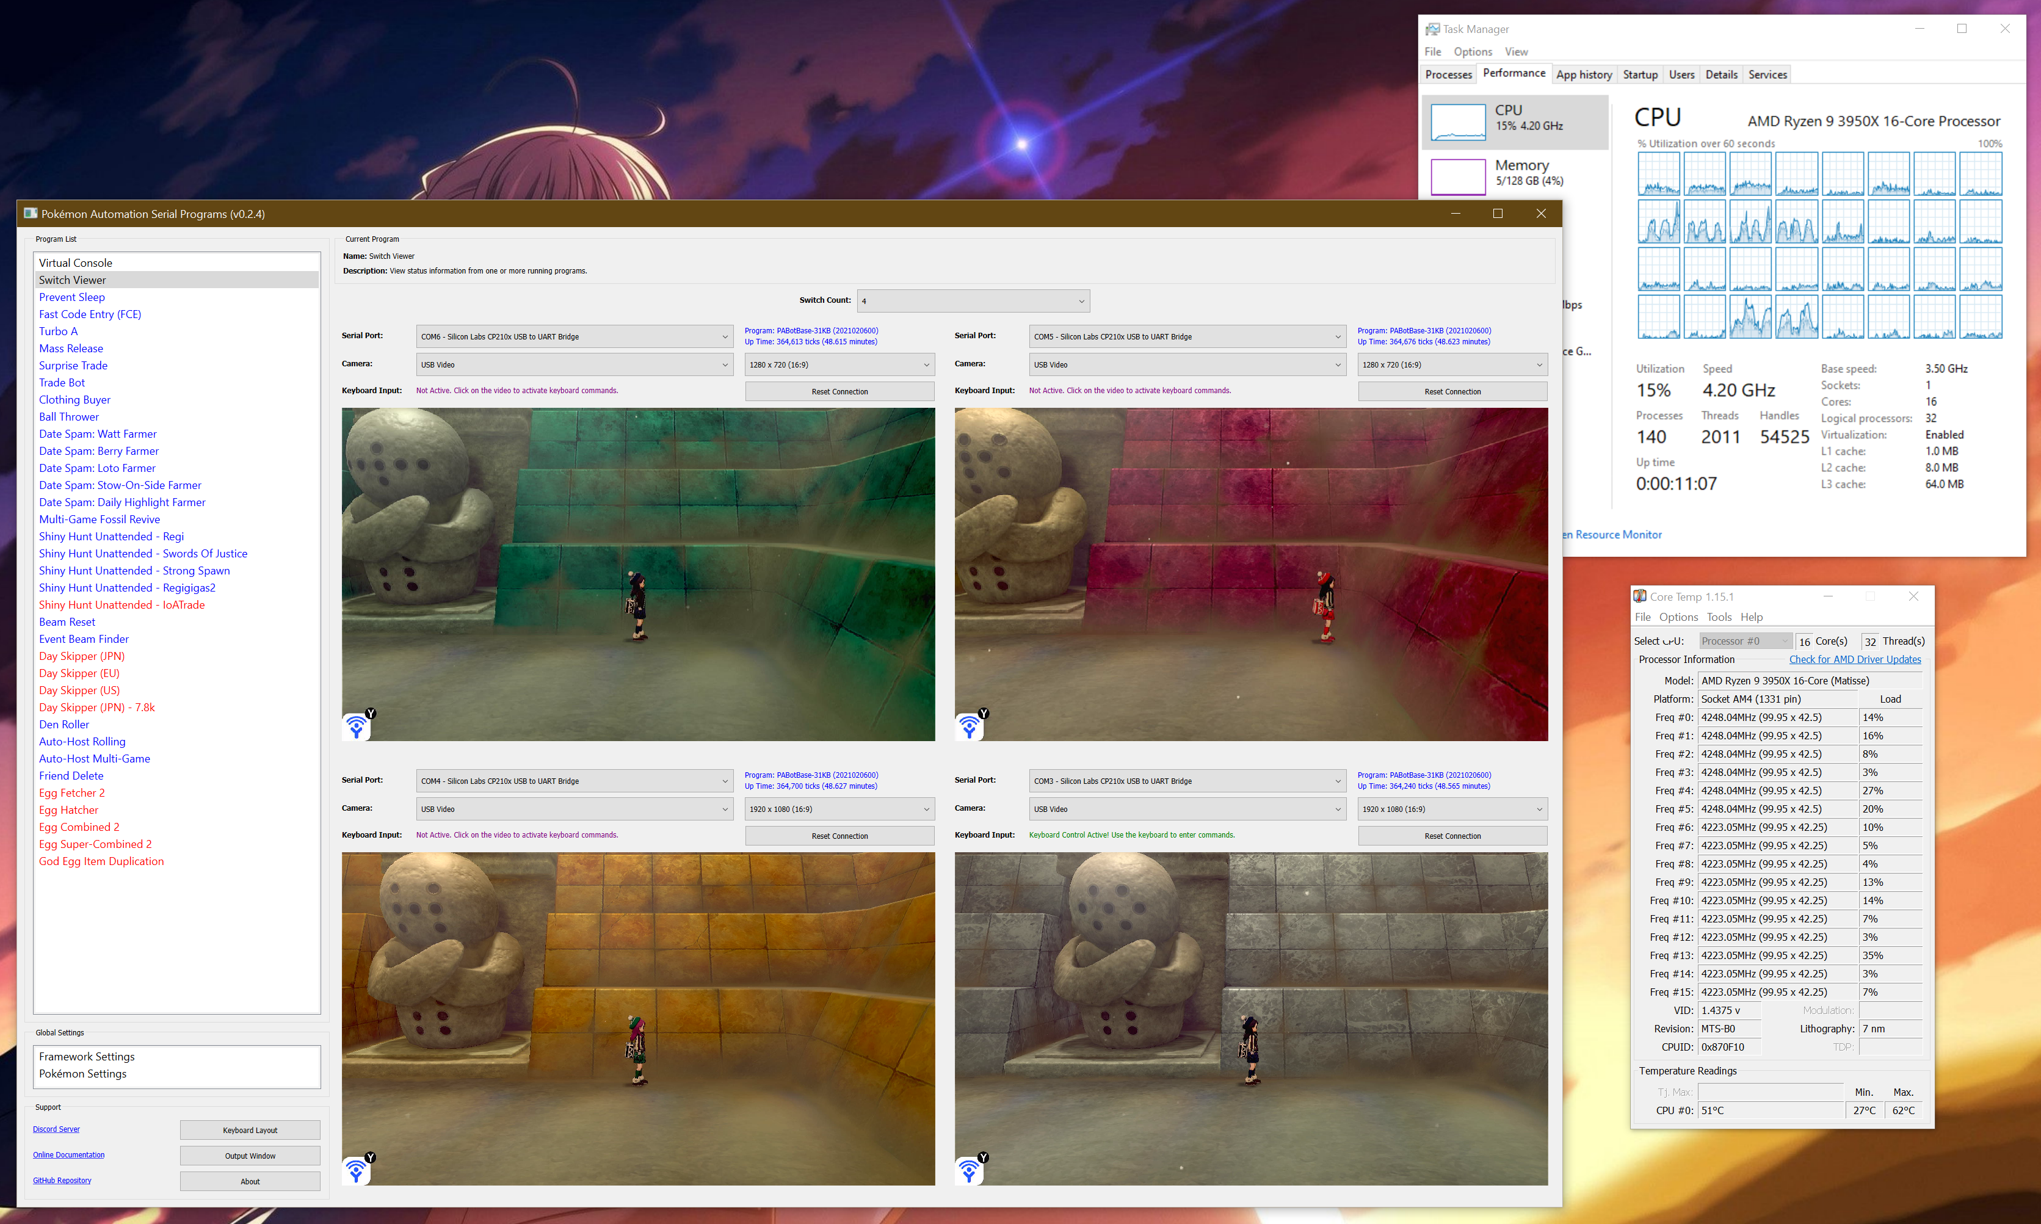
Task: Click the wireless controller icon on COM5 video
Action: click(x=970, y=726)
